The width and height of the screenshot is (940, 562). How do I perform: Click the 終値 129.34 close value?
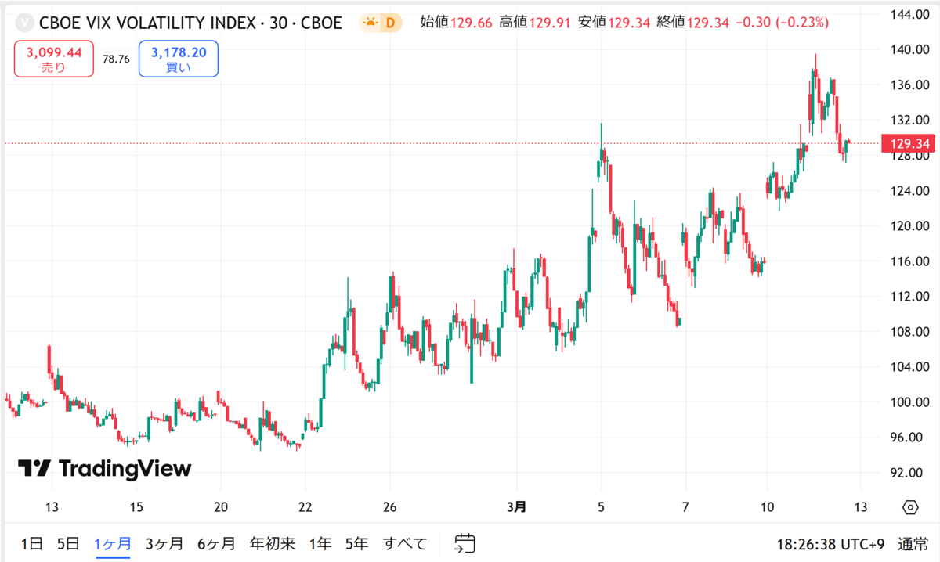[693, 23]
